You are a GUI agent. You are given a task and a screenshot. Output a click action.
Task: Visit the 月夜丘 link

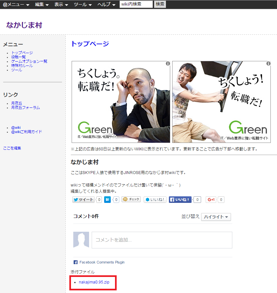coord(17,103)
